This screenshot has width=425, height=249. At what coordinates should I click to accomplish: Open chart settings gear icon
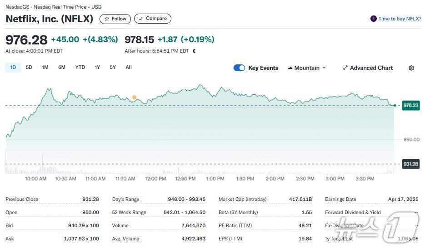point(411,68)
